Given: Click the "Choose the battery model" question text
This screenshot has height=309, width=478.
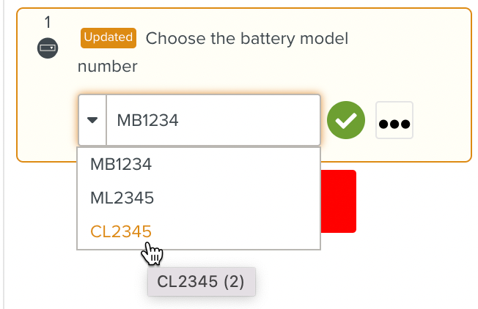Looking at the screenshot, I should [x=246, y=38].
